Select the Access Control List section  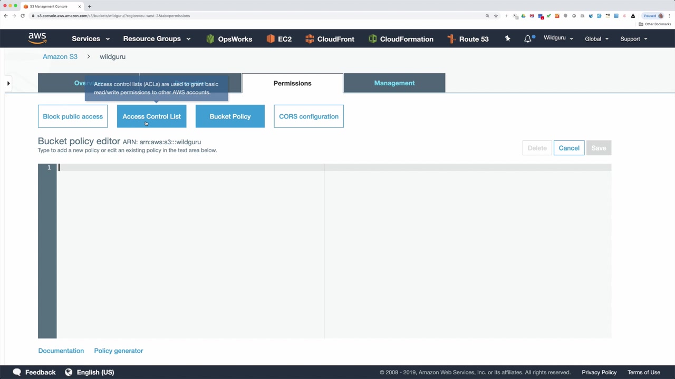coord(151,116)
